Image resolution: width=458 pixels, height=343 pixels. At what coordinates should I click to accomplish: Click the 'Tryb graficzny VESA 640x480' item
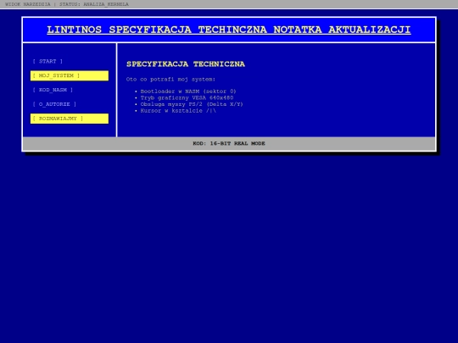tap(187, 97)
